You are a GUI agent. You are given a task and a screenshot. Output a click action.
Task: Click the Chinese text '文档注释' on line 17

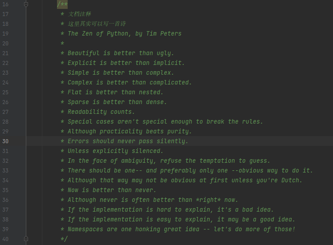[x=79, y=14]
